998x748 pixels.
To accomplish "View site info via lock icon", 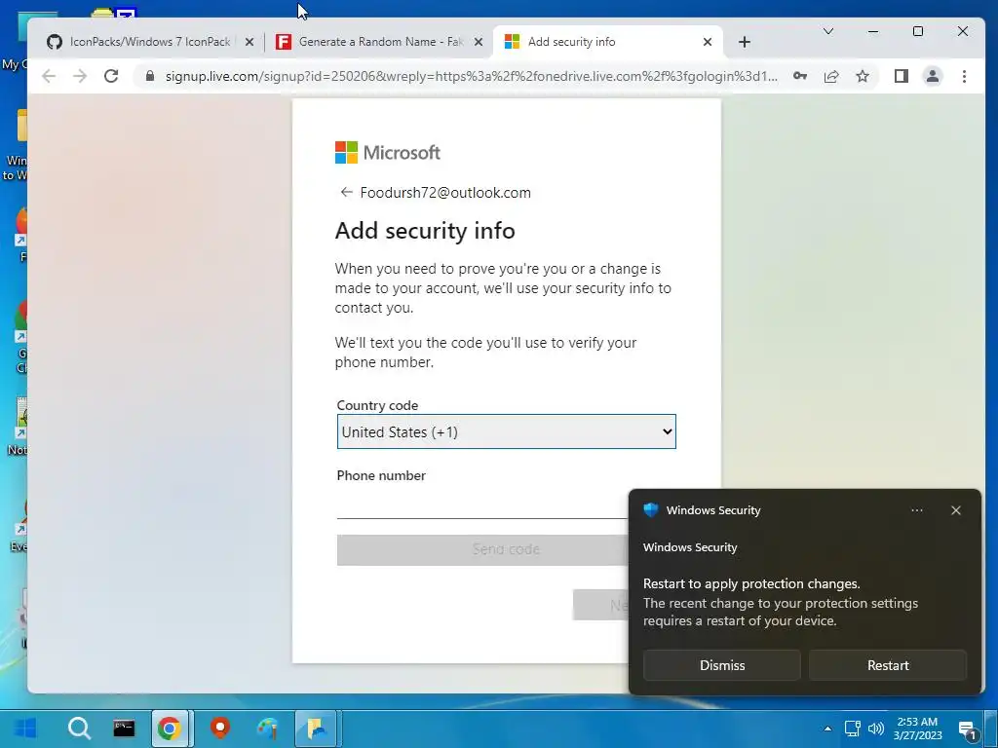I will [150, 76].
